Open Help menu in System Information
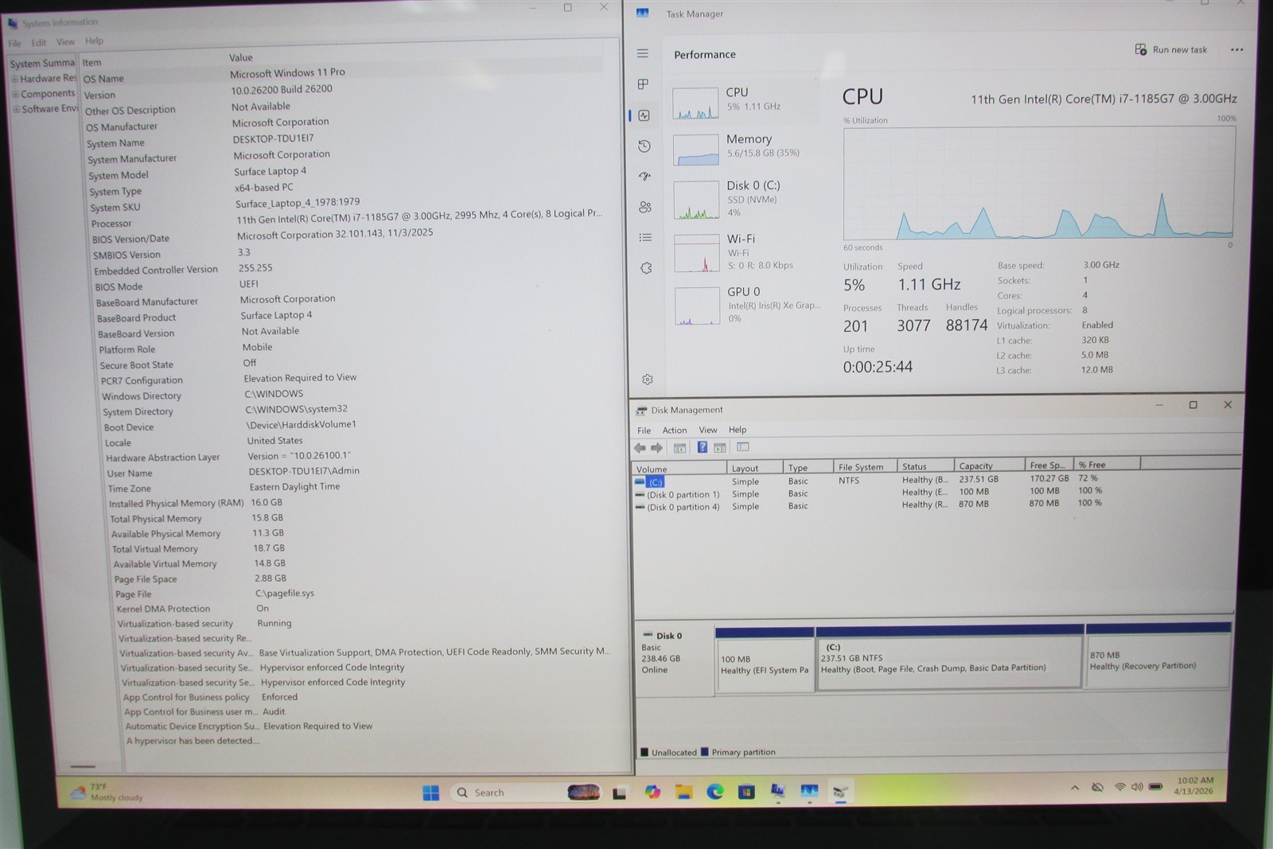 [94, 41]
